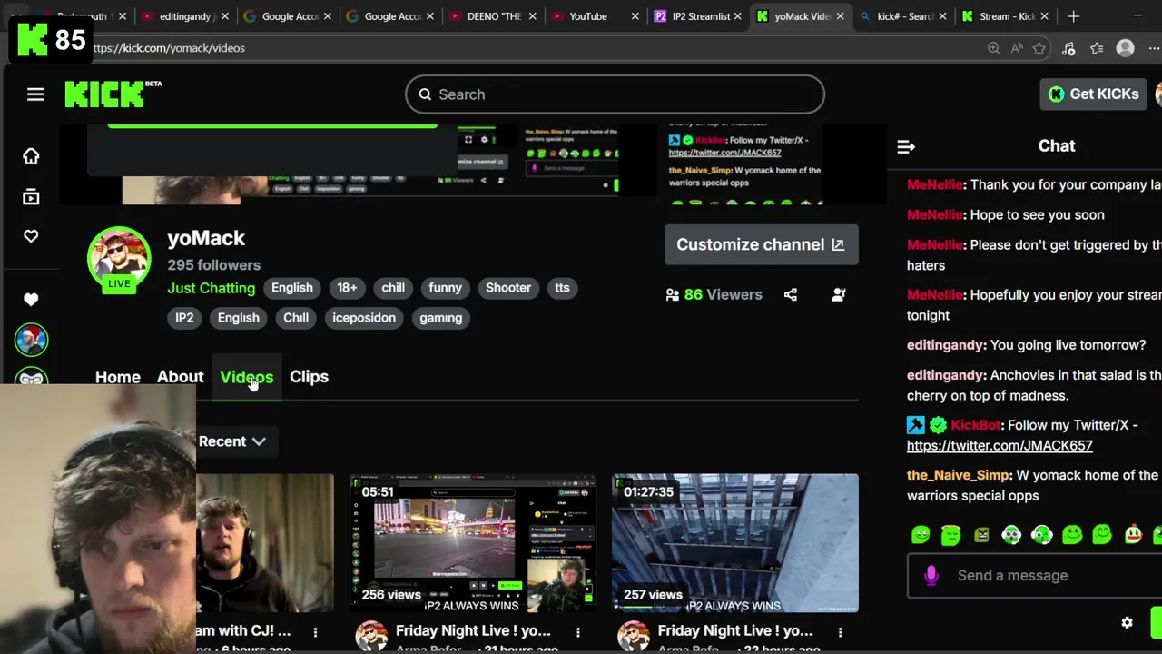
Task: Click the search magnifier icon
Action: pos(425,94)
